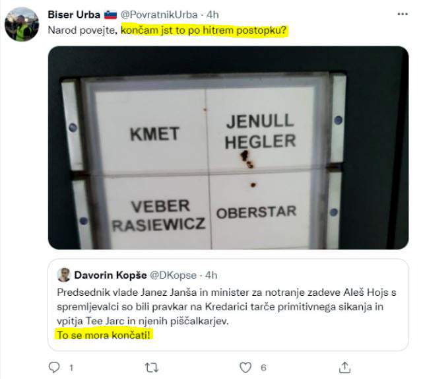
Task: Visit the @PovratnikUrba handle
Action: (x=156, y=15)
